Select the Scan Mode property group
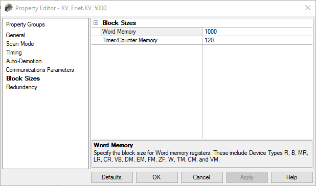The width and height of the screenshot is (316, 186). 20,44
